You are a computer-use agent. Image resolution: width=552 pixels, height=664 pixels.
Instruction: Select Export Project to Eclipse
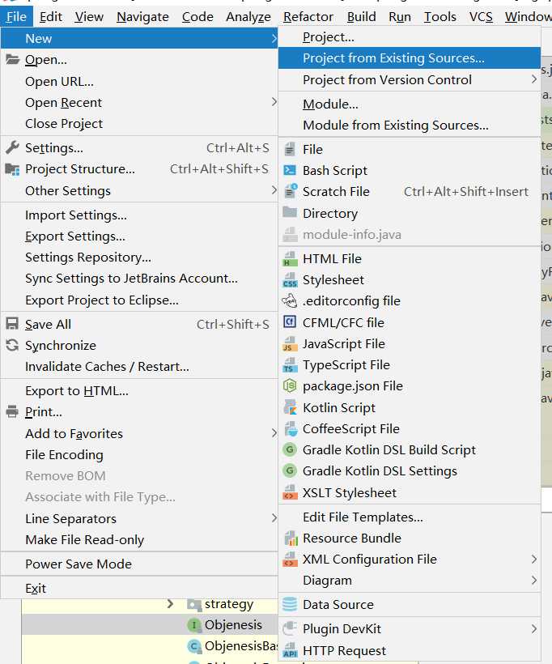[139, 300]
